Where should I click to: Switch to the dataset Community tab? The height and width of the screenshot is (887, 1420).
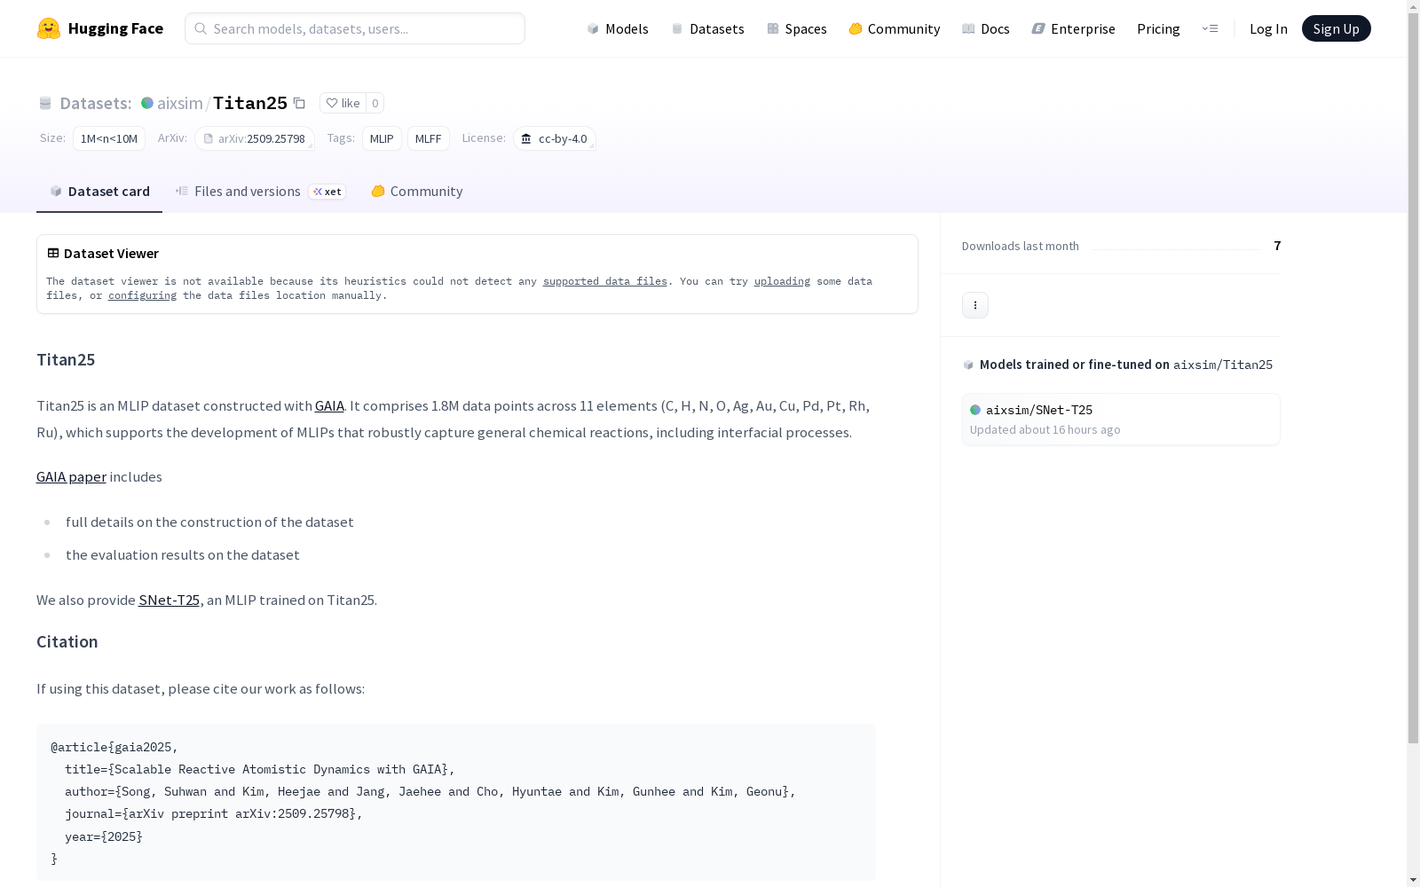click(417, 192)
